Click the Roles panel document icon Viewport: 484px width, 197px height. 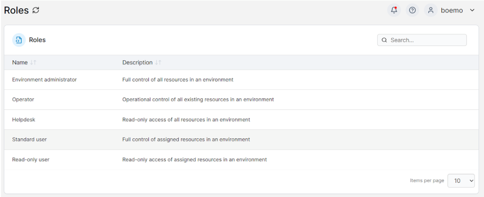tap(19, 40)
